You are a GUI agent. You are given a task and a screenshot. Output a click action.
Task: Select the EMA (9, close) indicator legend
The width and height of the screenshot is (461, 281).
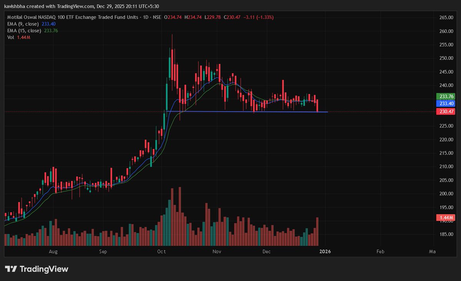(x=23, y=24)
